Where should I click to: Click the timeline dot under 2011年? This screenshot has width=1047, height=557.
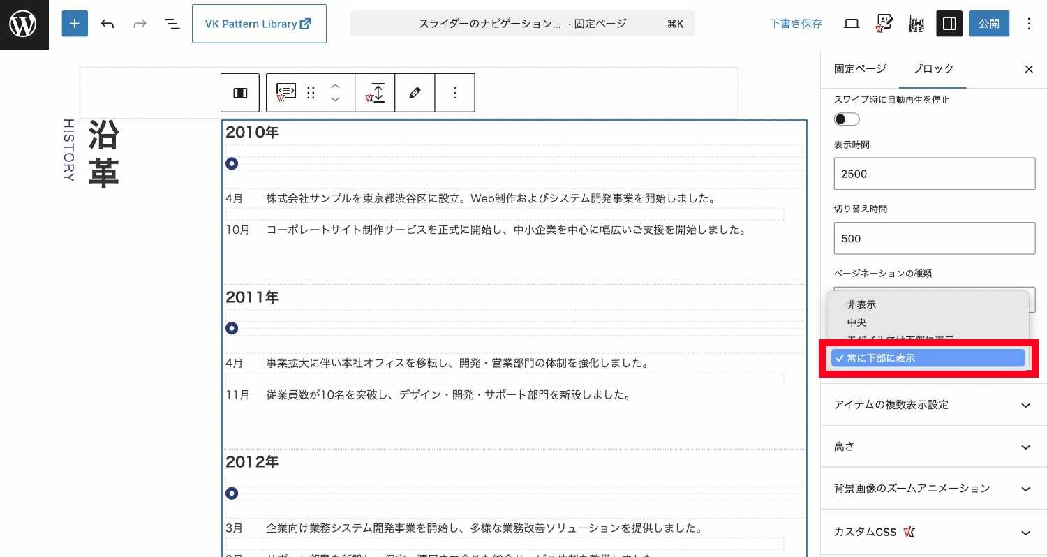click(x=232, y=328)
